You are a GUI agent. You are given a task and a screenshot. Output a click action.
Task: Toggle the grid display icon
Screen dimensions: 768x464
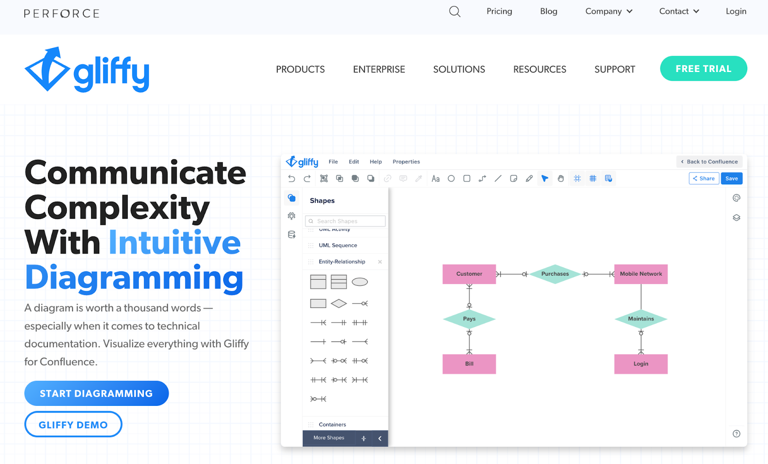point(593,179)
